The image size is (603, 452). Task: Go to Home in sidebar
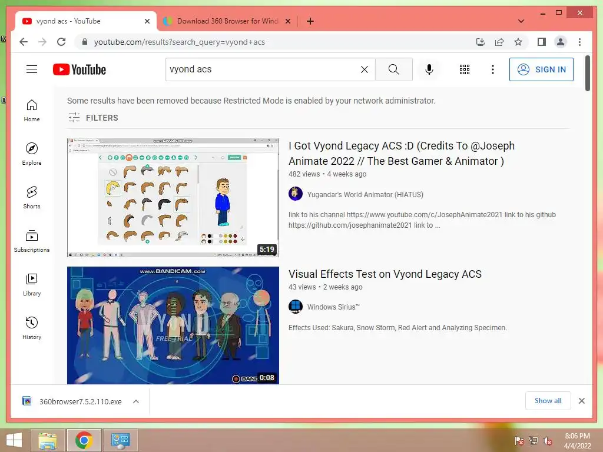(32, 111)
